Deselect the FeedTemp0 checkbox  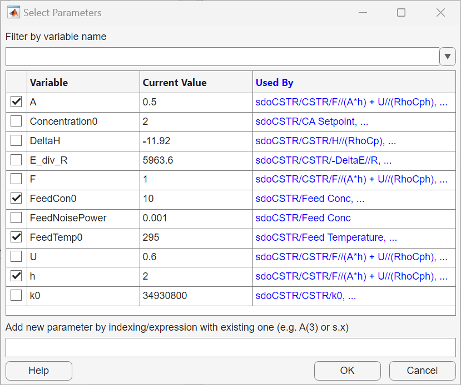pos(17,237)
